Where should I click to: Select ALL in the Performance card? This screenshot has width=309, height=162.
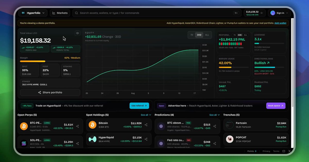[x=245, y=35]
